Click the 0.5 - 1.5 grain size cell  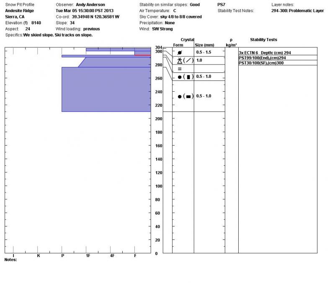tap(204, 52)
